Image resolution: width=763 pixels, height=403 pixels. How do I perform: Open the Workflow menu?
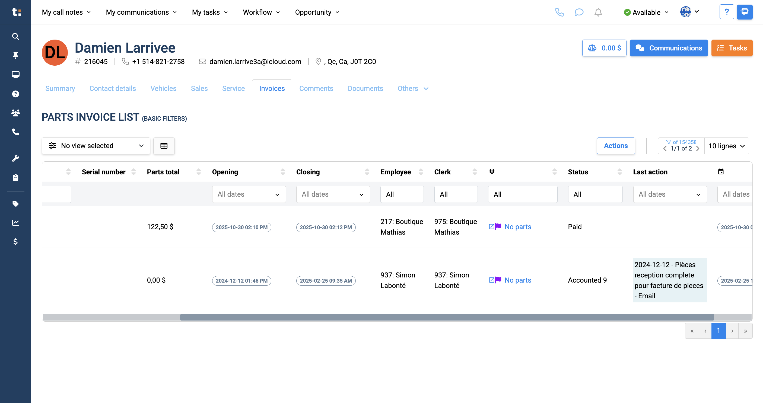[x=261, y=12]
